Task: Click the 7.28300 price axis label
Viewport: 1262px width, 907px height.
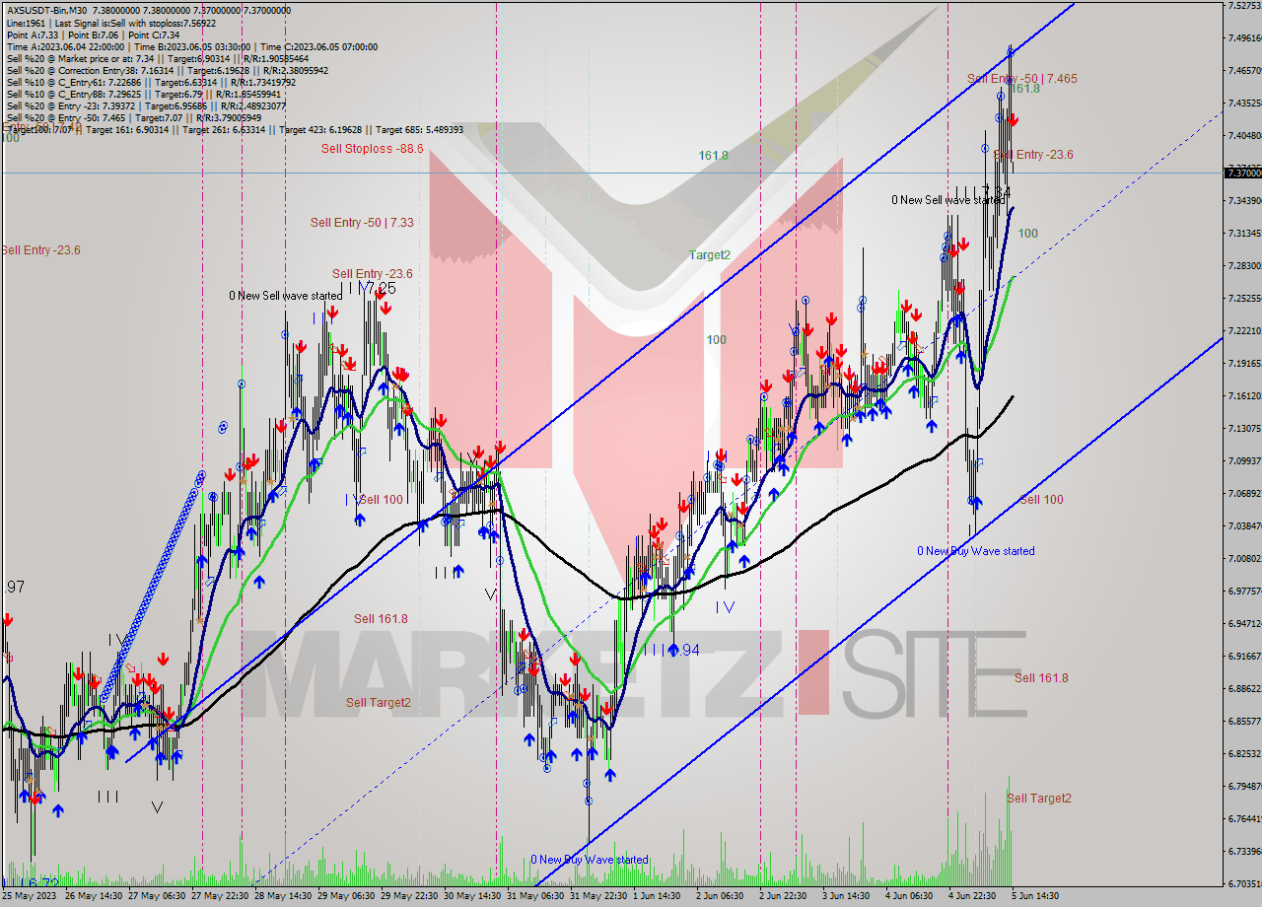Action: click(x=1242, y=266)
